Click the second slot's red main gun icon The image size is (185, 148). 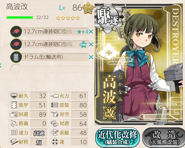pyautogui.click(x=16, y=44)
